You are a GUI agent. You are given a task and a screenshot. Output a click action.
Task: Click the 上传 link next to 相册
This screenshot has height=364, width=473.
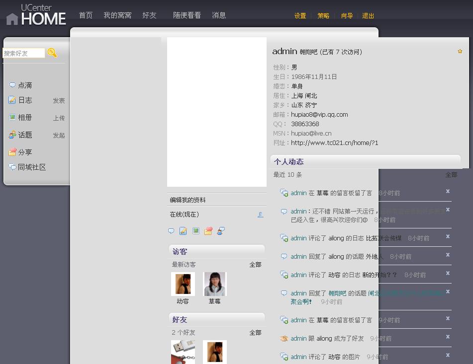click(59, 118)
